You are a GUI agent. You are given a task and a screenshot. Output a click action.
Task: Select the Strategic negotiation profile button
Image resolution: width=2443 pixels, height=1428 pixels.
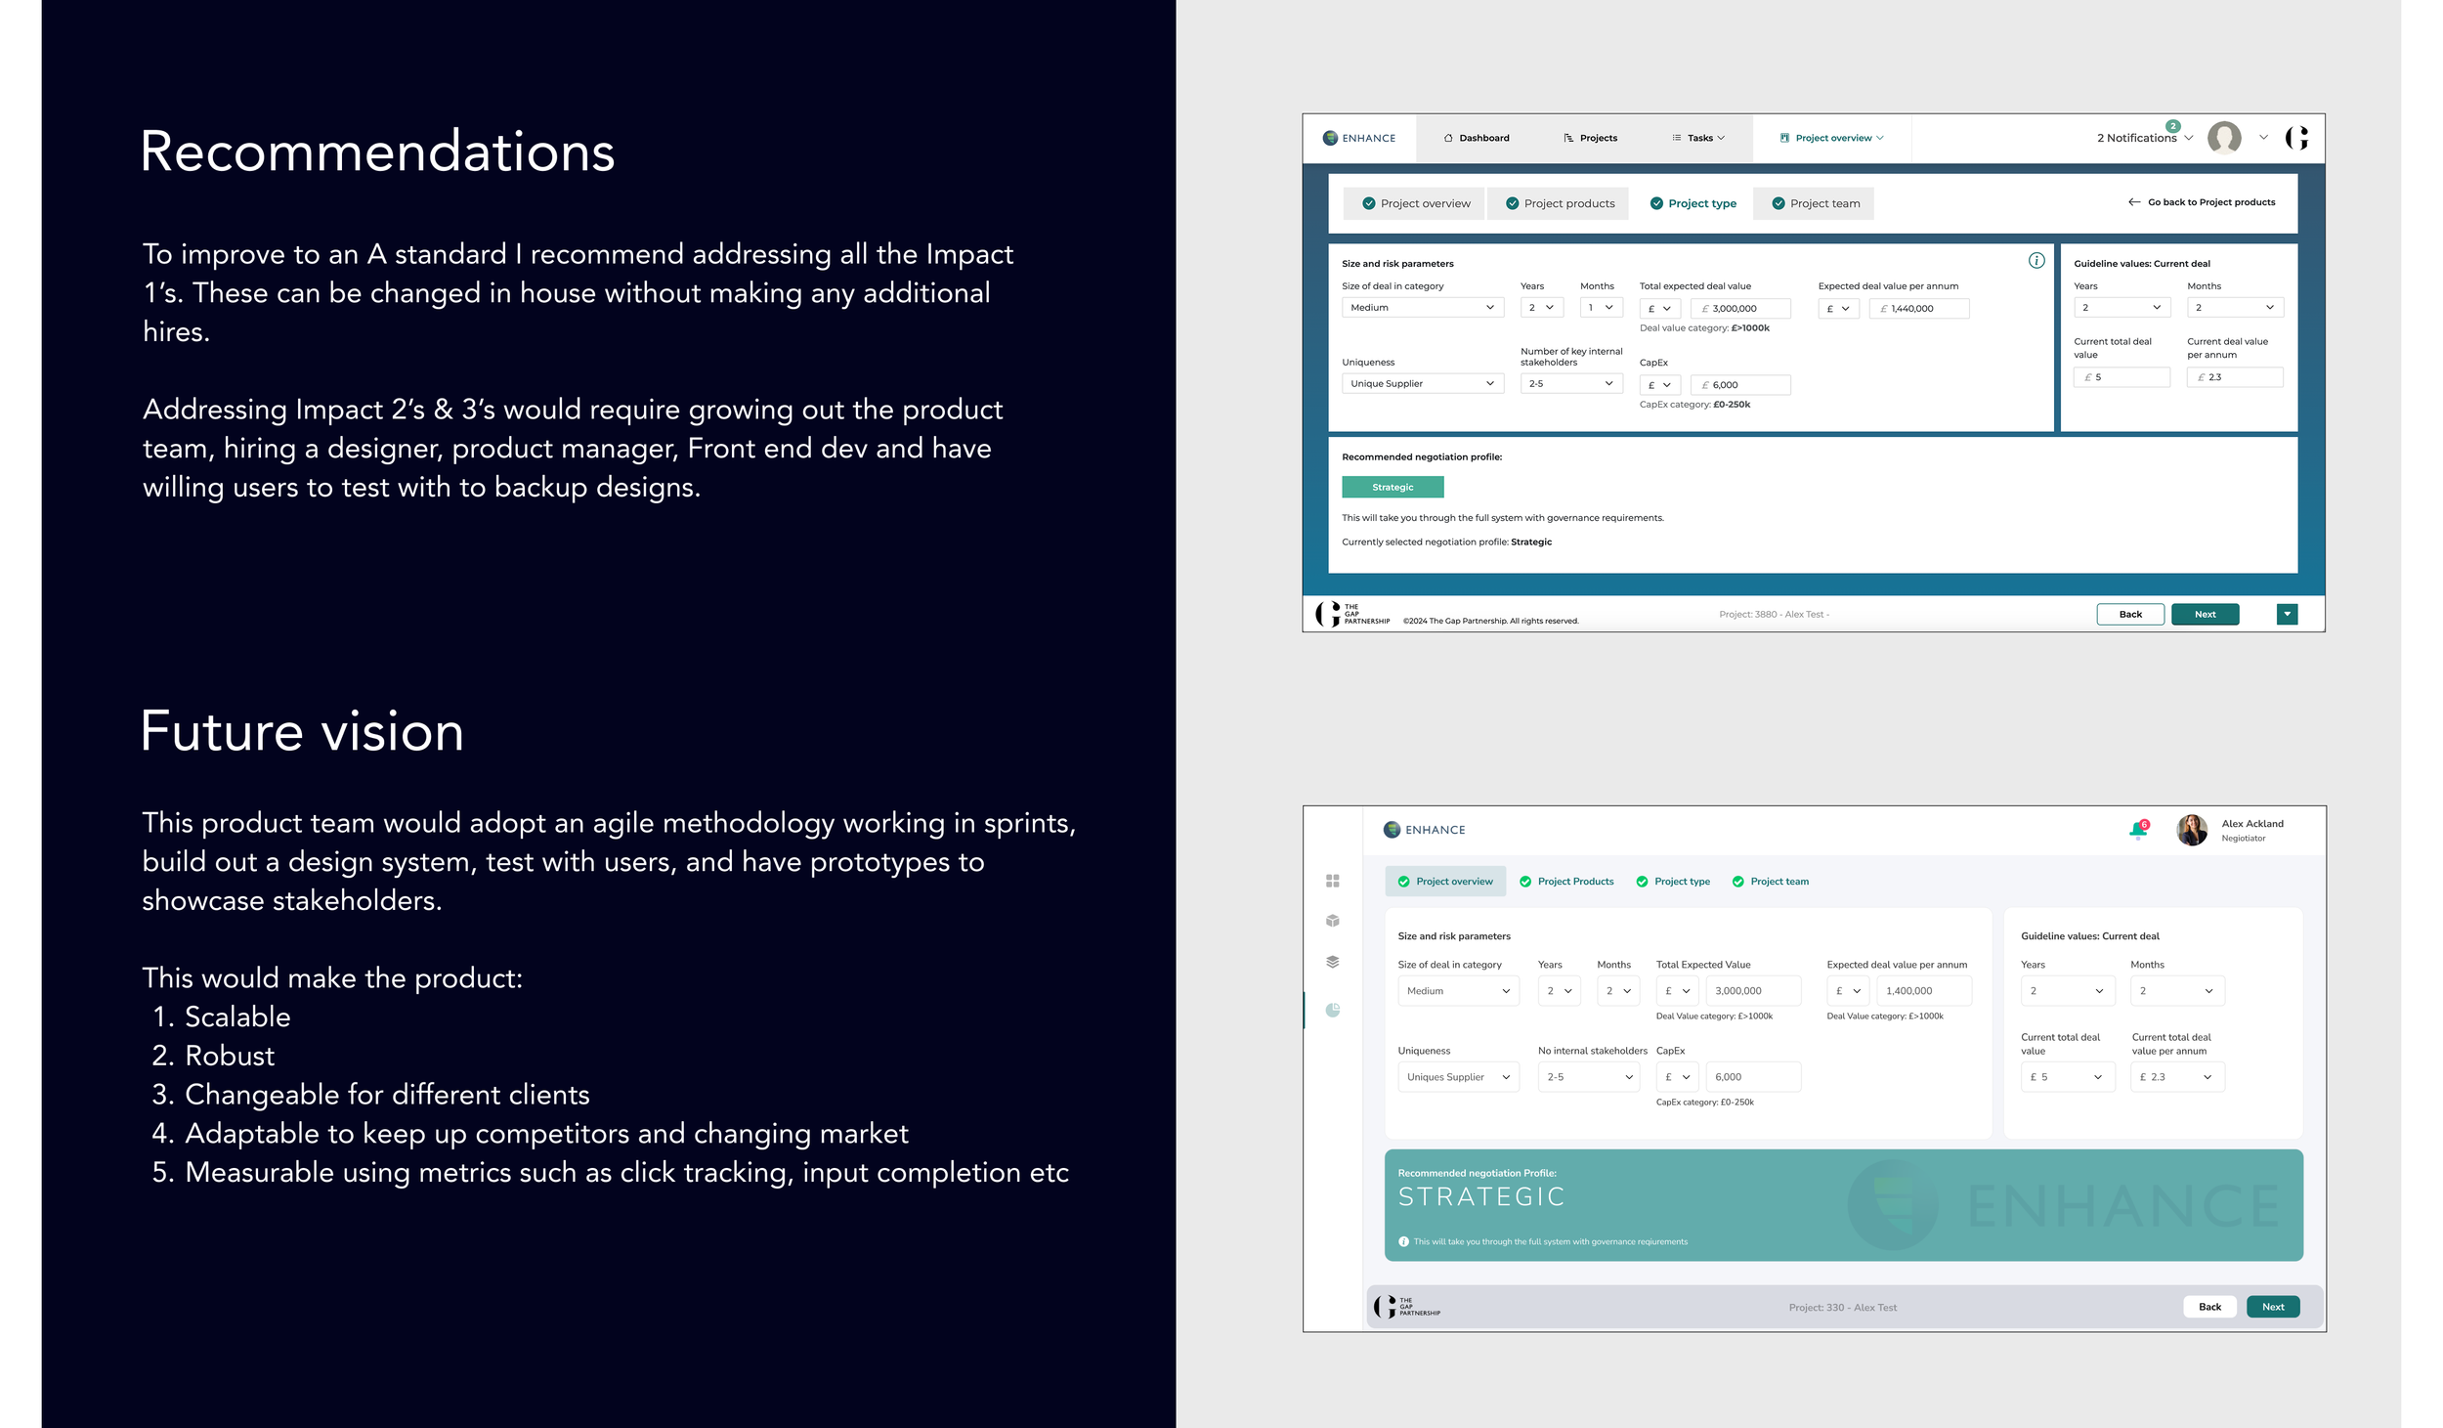tap(1393, 487)
